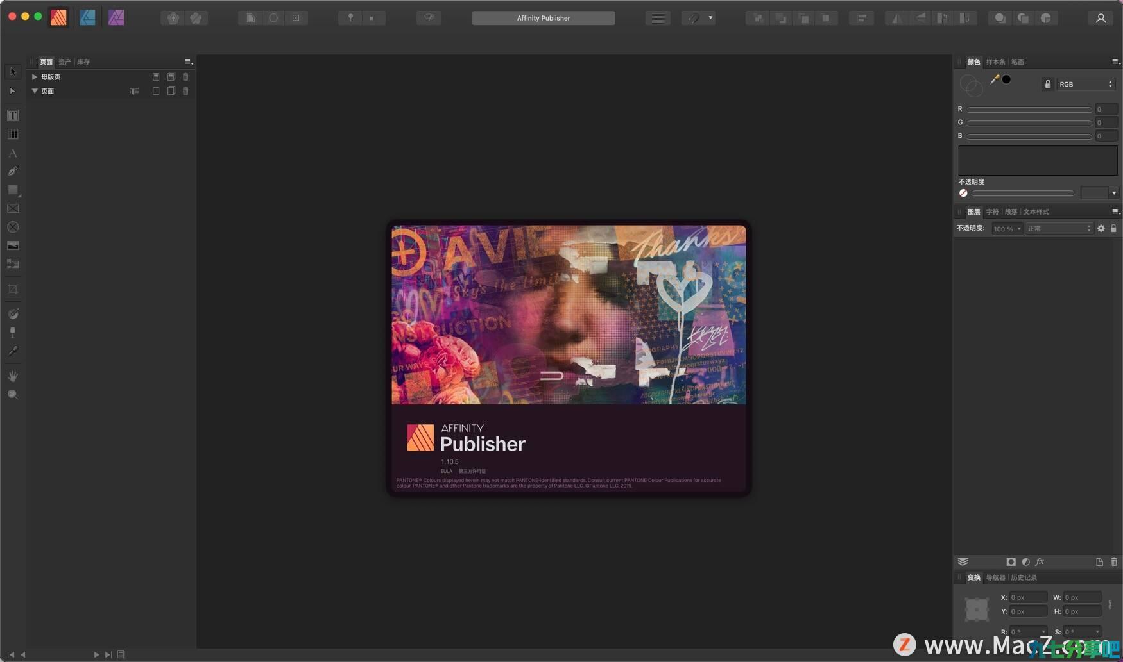Click delete layer trash icon
Image resolution: width=1123 pixels, height=662 pixels.
1114,562
